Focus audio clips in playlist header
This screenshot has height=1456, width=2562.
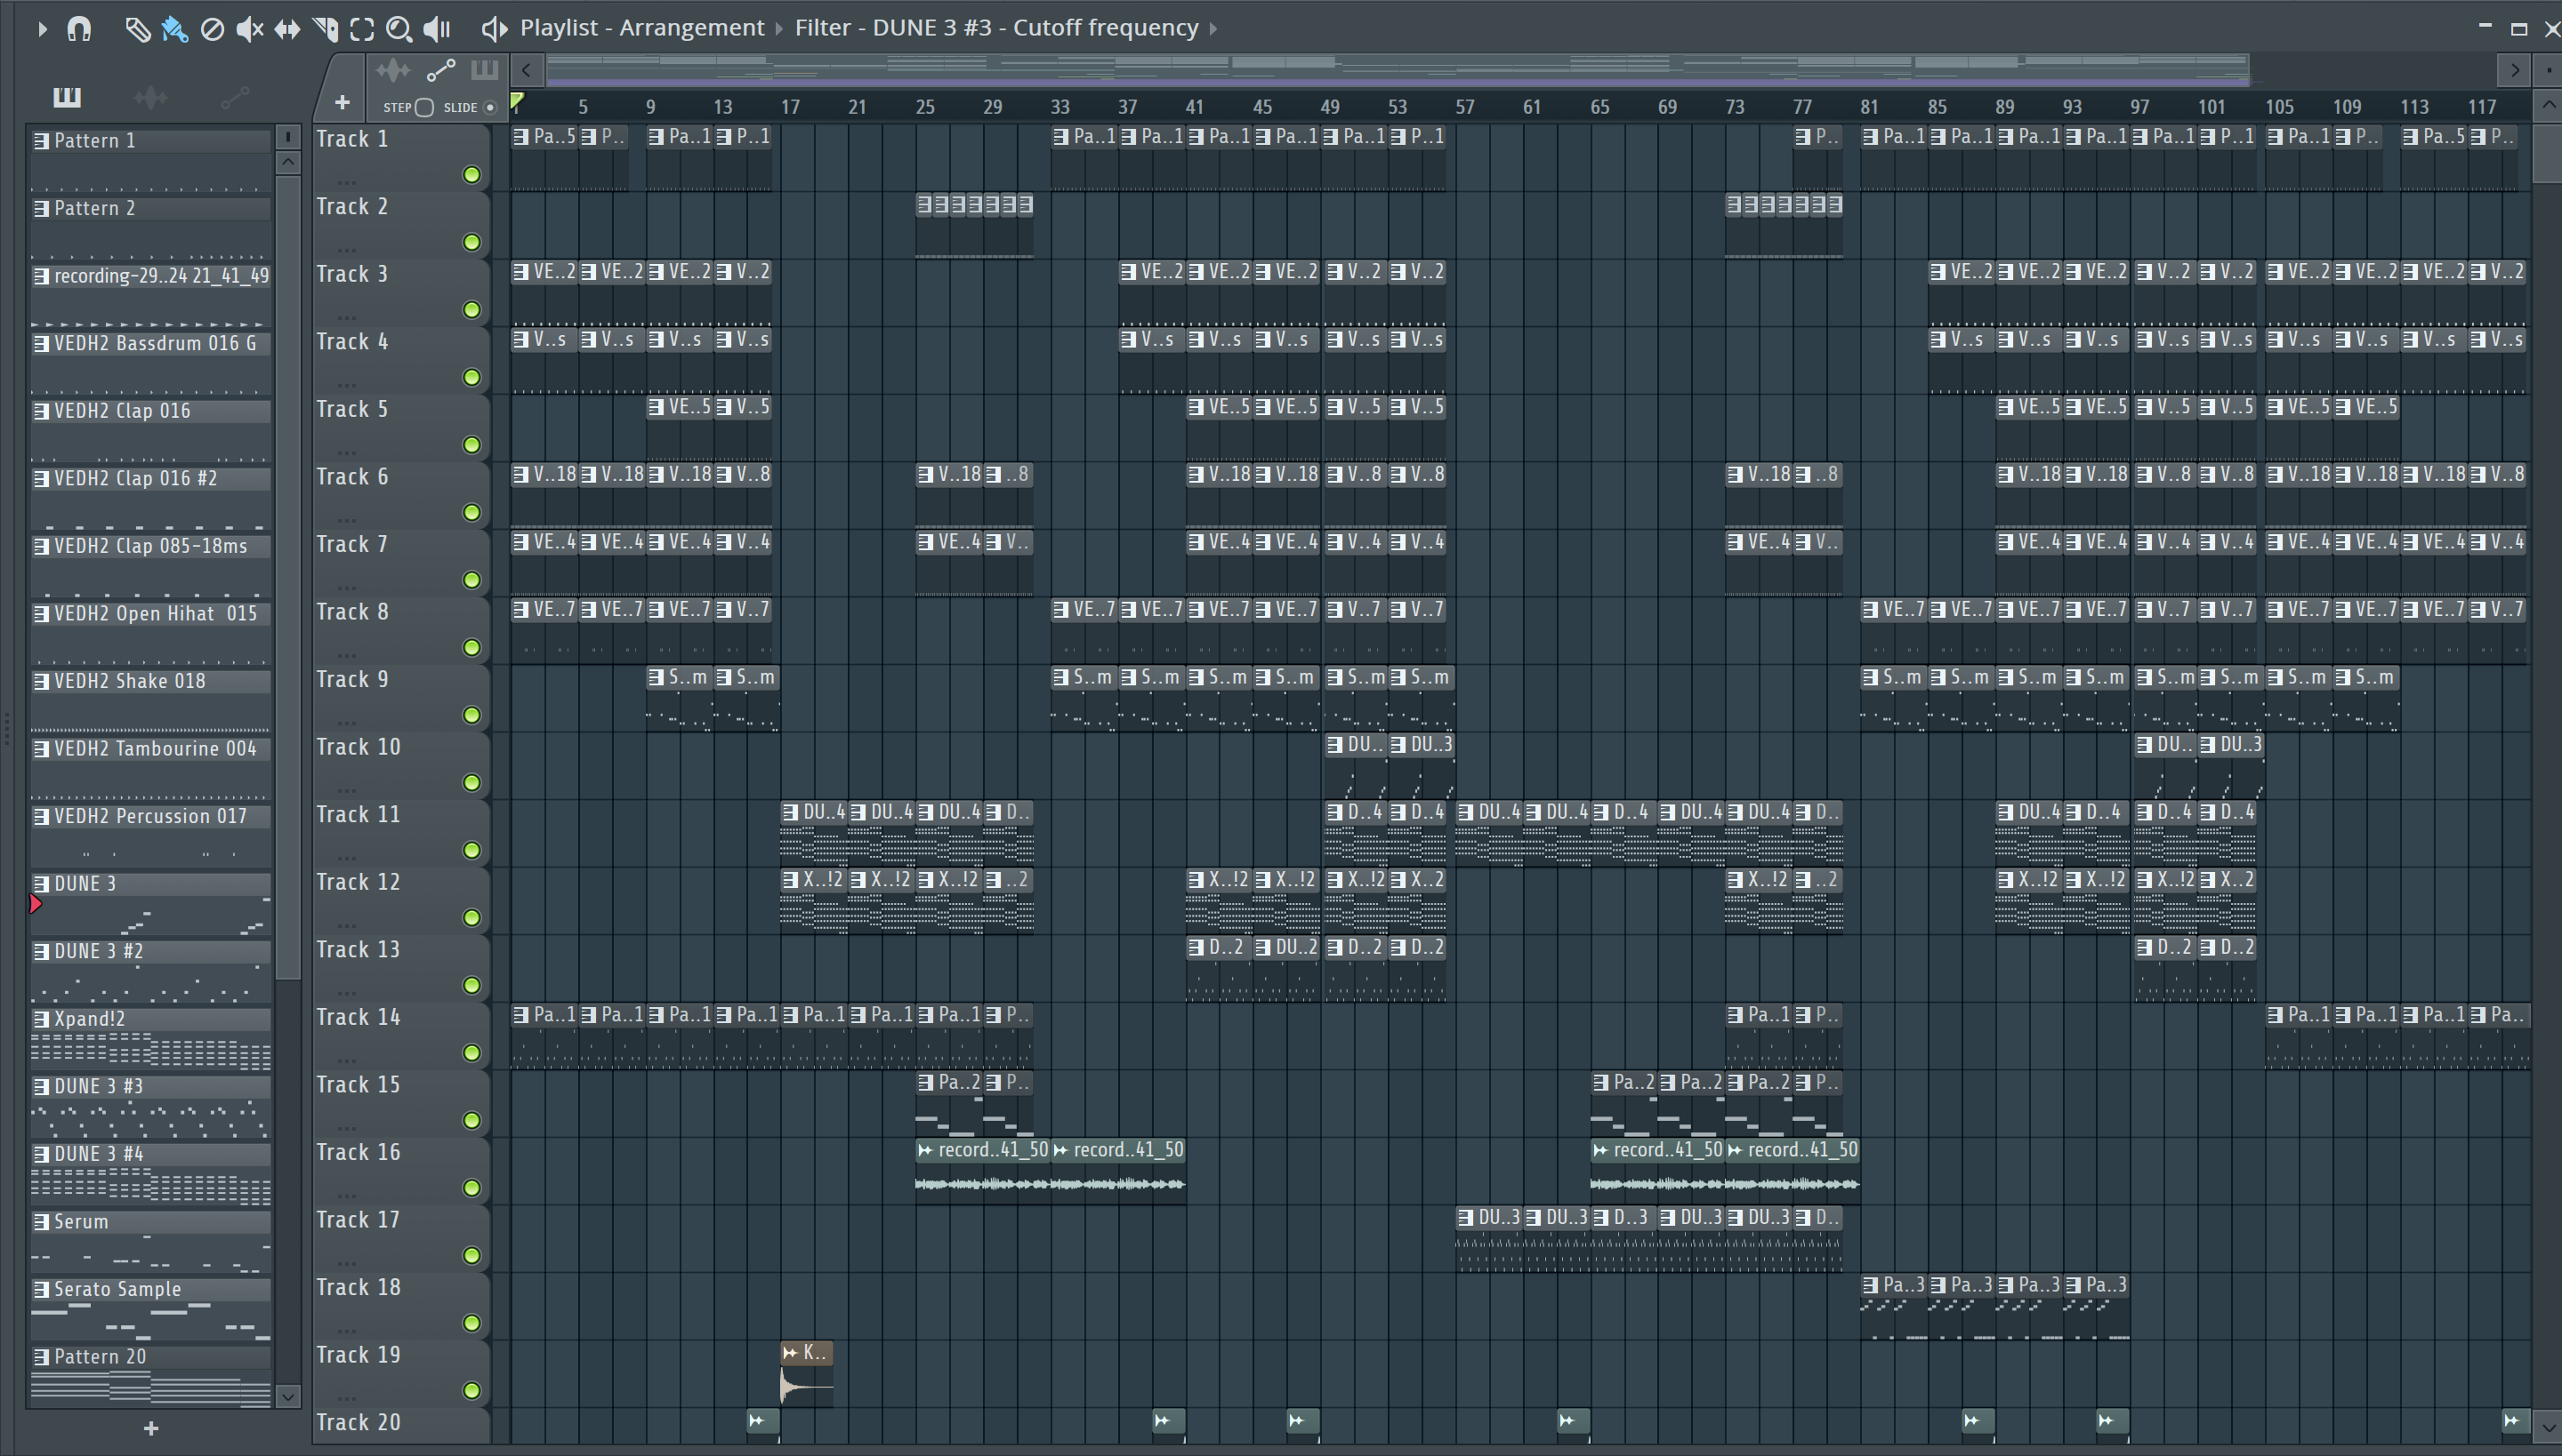point(392,70)
